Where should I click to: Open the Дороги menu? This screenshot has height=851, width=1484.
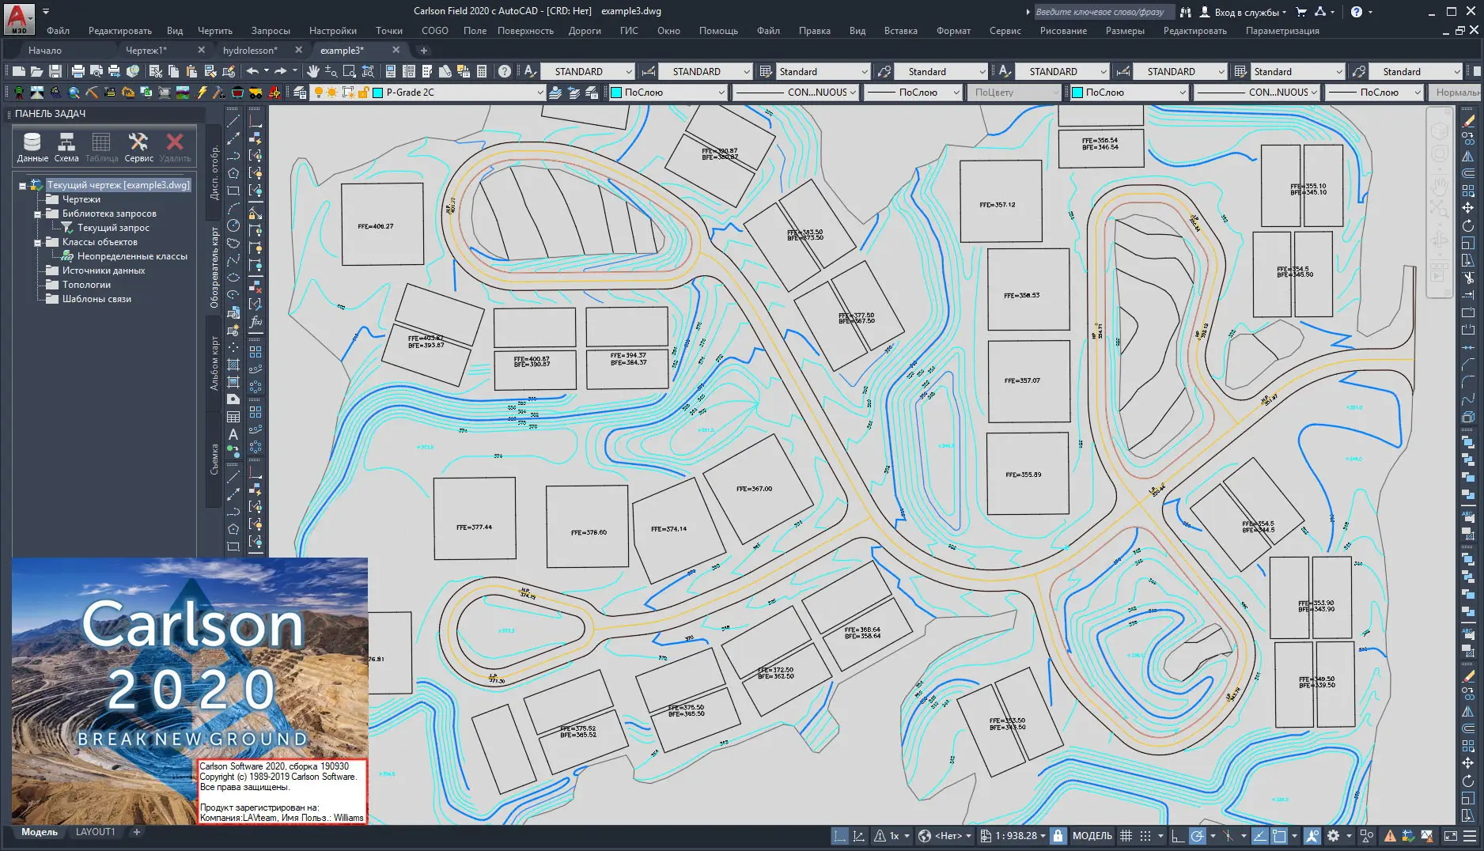click(585, 31)
